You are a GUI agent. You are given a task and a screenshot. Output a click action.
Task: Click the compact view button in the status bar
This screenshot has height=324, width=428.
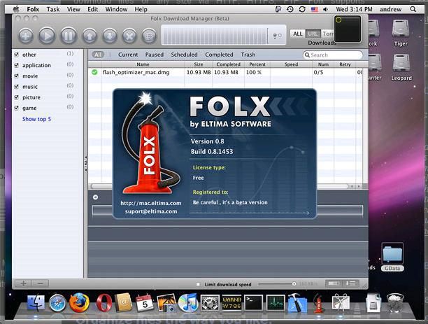coord(334,283)
